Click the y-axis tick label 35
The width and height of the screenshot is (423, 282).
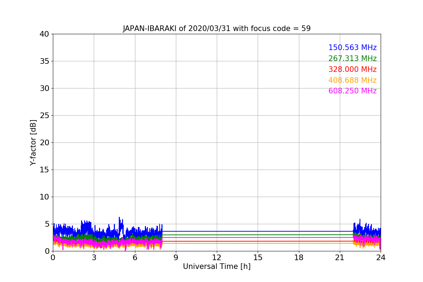(x=44, y=61)
